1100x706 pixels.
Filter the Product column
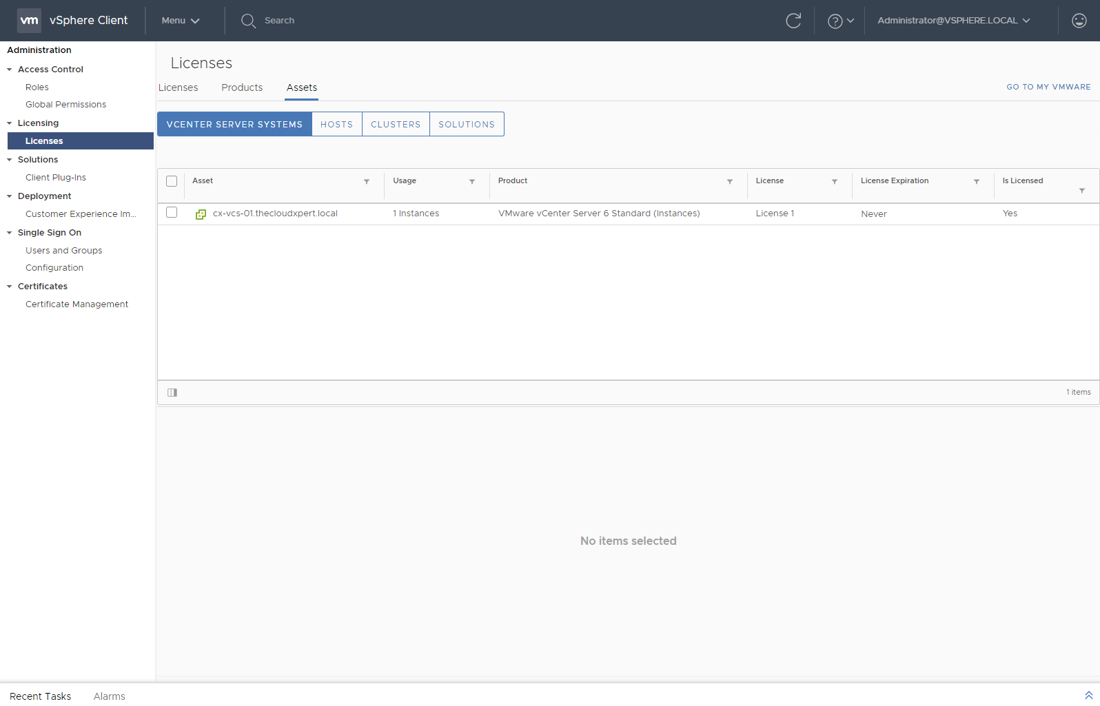click(x=729, y=182)
